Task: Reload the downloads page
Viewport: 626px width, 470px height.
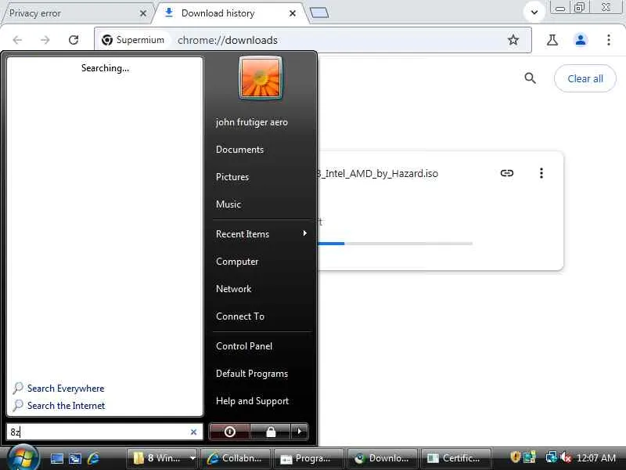Action: 74,40
